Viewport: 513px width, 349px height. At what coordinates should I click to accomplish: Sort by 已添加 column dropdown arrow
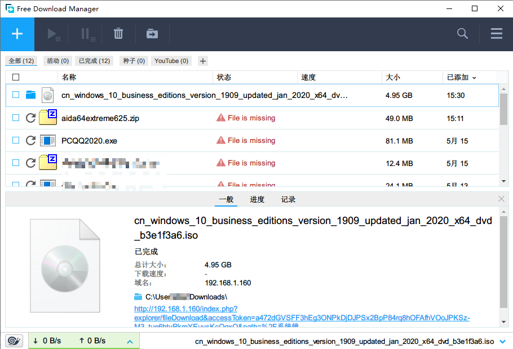point(474,78)
